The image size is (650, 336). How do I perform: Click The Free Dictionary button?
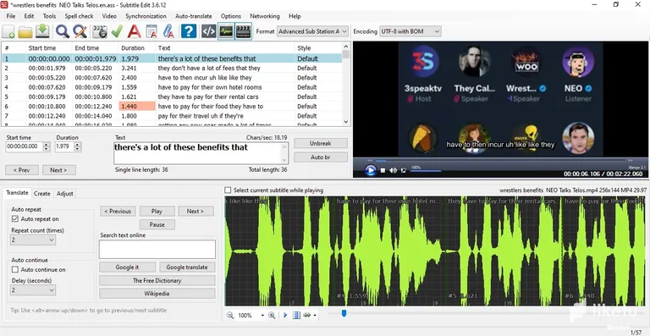click(157, 280)
